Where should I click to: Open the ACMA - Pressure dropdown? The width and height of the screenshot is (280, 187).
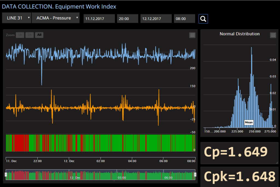tap(56, 18)
